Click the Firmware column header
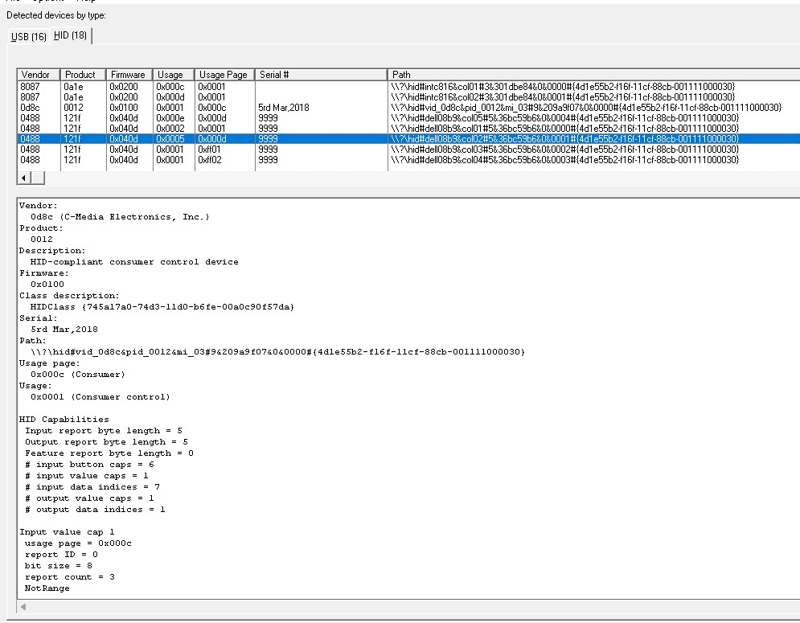Image resolution: width=800 pixels, height=623 pixels. [127, 75]
